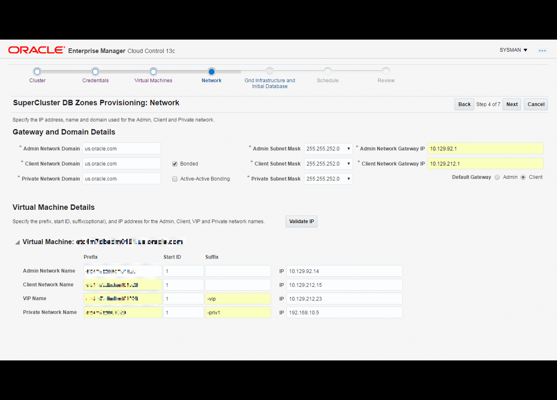557x400 pixels.
Task: Edit the Admin Network Domain field
Action: point(122,149)
